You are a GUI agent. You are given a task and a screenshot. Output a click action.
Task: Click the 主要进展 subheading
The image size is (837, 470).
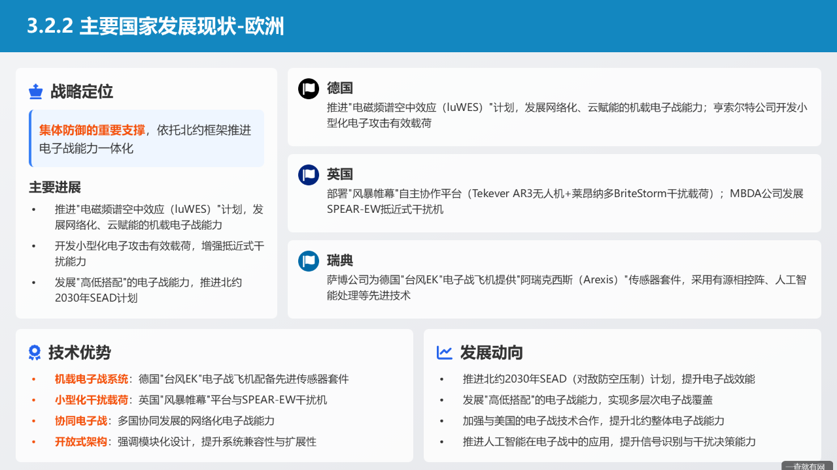click(x=55, y=187)
